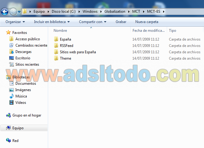This screenshot has width=204, height=148.
Task: Click the folder icon in address bar
Action: coord(25,12)
